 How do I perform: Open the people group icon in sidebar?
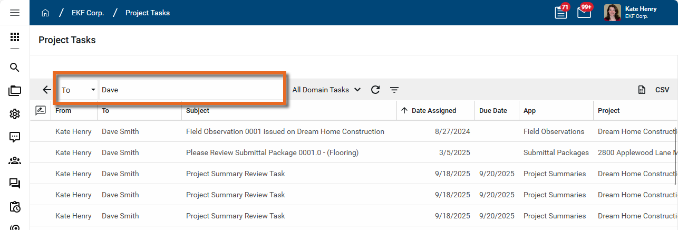15,160
